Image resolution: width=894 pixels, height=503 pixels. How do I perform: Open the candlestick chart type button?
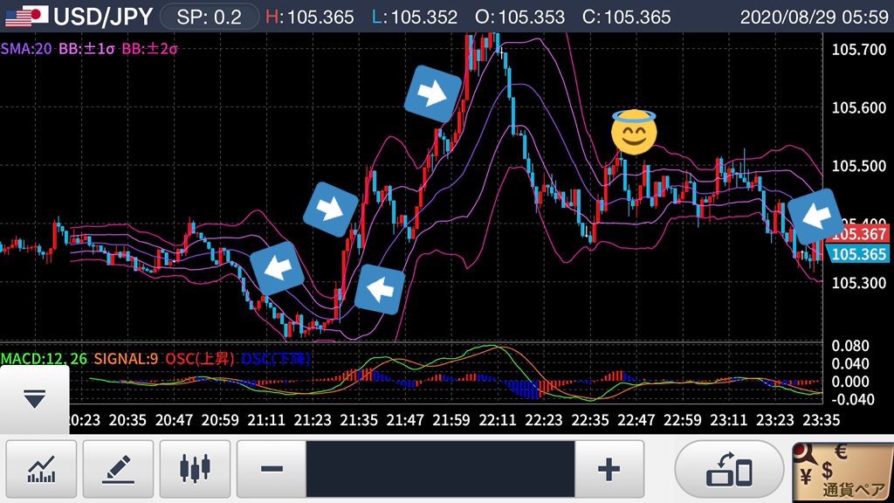point(196,469)
